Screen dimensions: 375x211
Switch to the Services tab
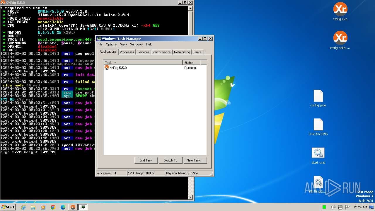coord(143,52)
